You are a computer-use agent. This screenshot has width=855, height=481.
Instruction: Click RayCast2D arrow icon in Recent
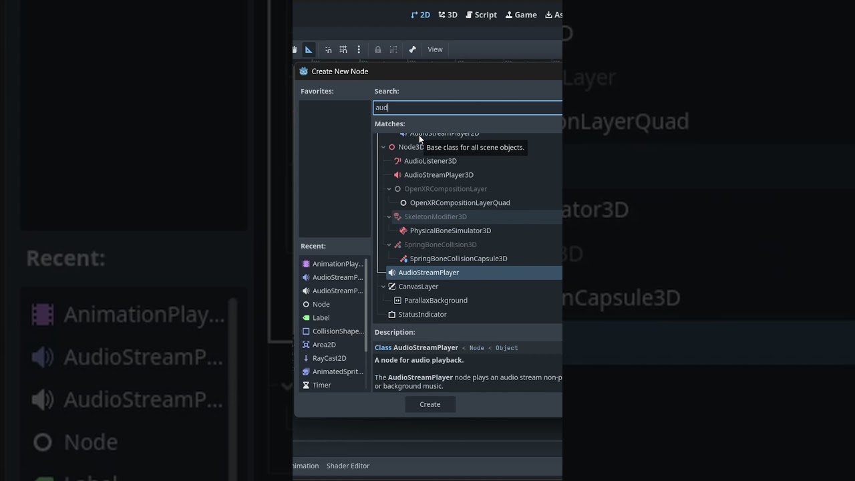pyautogui.click(x=306, y=358)
